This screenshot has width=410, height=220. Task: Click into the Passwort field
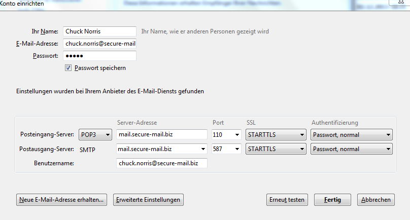pyautogui.click(x=100, y=56)
